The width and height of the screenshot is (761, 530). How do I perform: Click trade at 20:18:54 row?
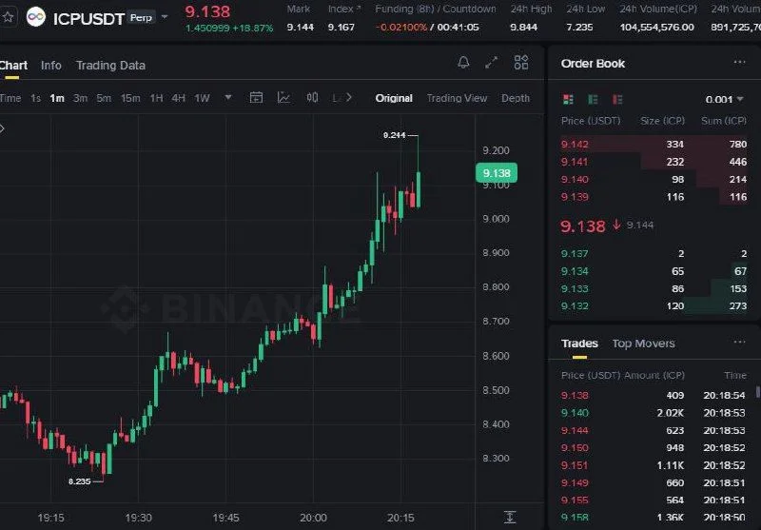653,395
